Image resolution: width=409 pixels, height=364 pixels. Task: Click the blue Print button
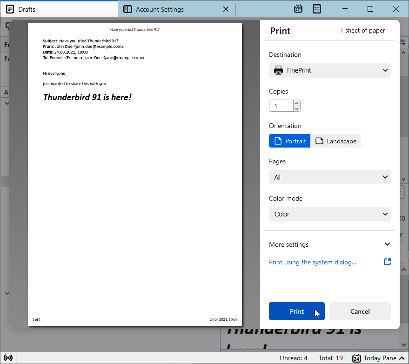point(296,311)
